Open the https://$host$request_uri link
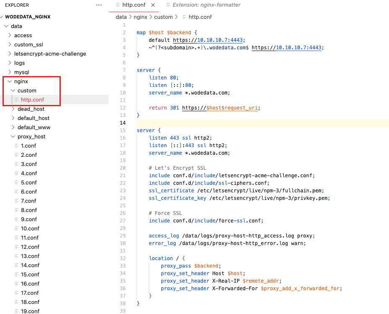This screenshot has height=314, width=389. pyautogui.click(x=221, y=107)
